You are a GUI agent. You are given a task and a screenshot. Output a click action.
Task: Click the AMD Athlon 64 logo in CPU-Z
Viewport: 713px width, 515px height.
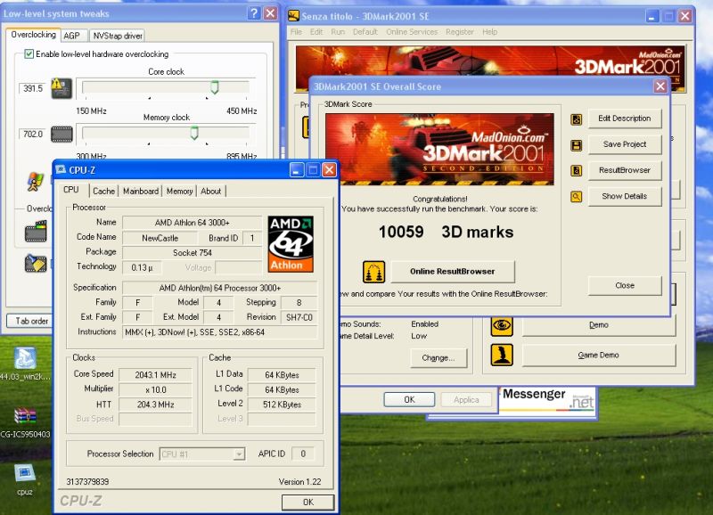pyautogui.click(x=291, y=244)
